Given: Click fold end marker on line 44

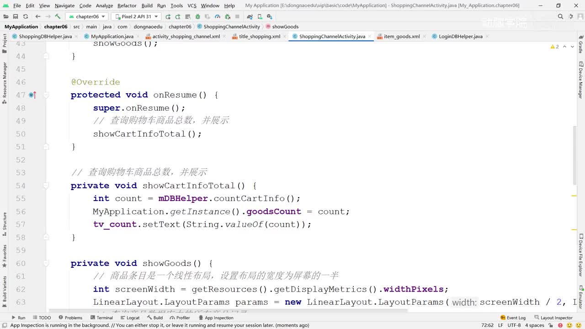Looking at the screenshot, I should 46,56.
